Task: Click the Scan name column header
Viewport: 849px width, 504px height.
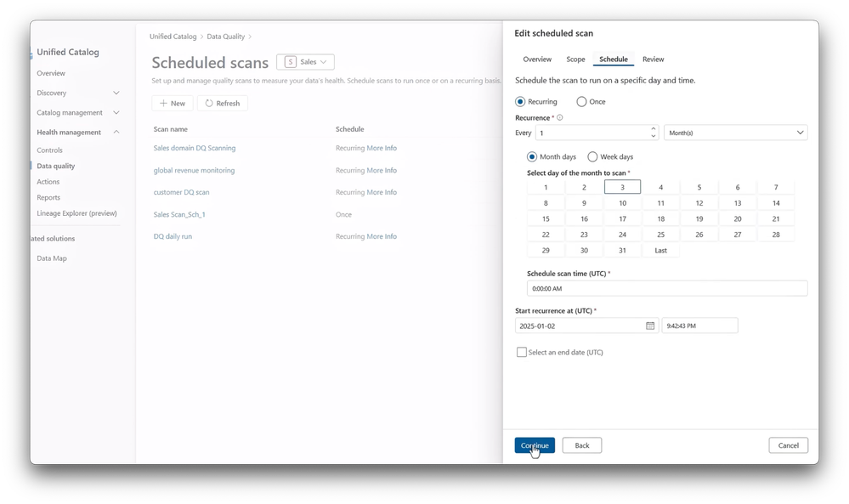Action: pyautogui.click(x=171, y=129)
